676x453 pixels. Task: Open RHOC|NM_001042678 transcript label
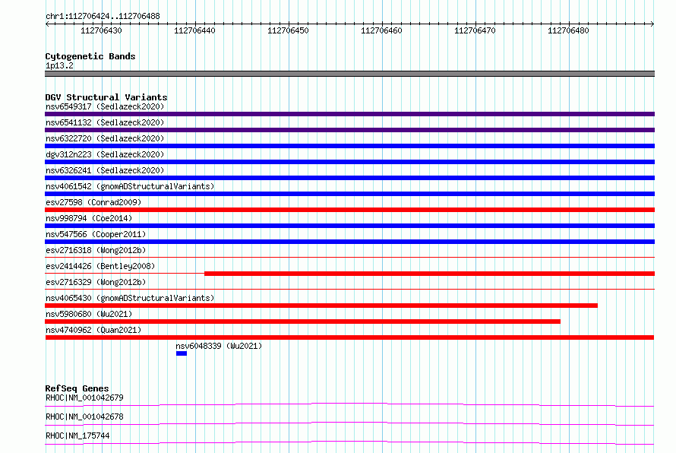pos(84,417)
